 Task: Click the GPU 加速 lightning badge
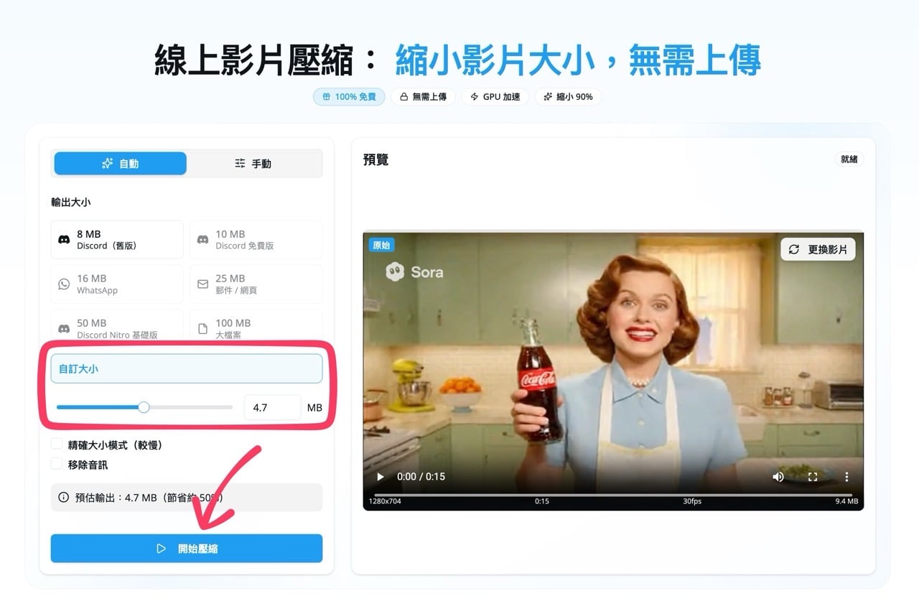(474, 96)
